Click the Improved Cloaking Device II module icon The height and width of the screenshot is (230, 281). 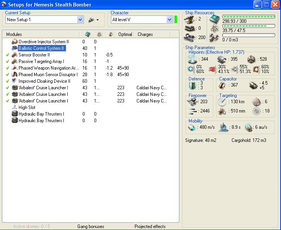(x=15, y=81)
